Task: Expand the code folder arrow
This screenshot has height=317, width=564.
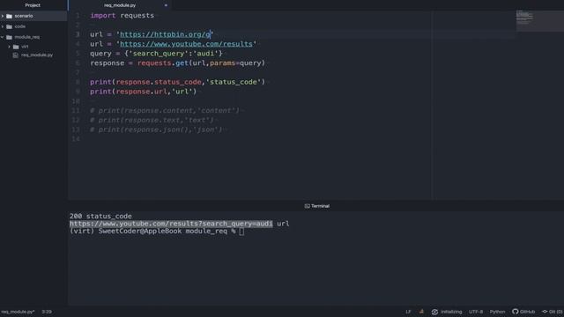Action: click(x=3, y=26)
